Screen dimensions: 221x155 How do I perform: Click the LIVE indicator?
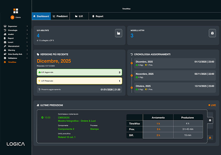[212, 105]
